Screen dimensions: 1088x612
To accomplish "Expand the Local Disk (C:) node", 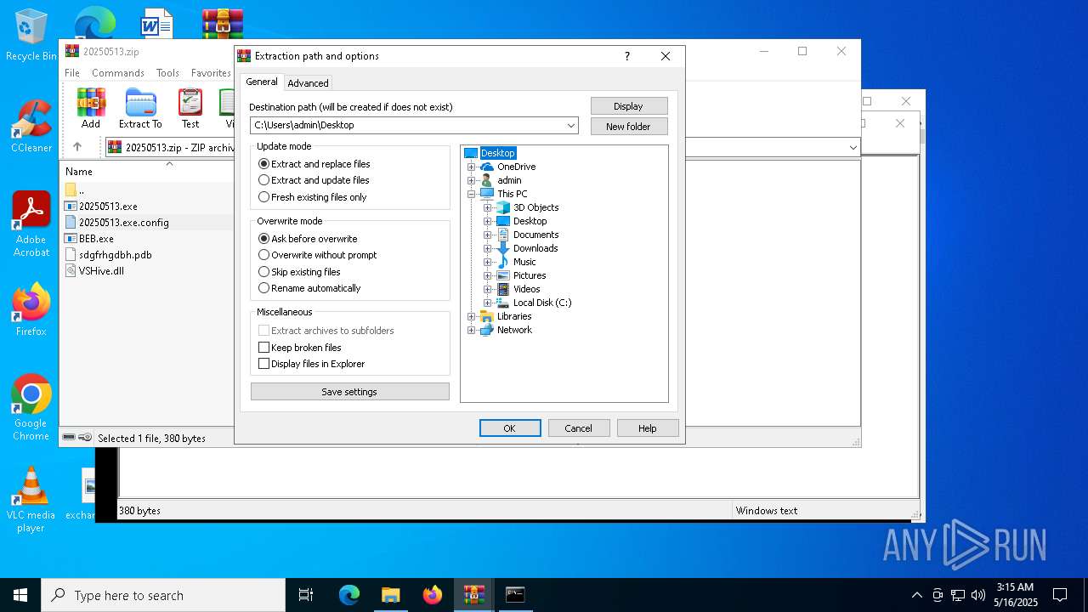I will click(487, 303).
